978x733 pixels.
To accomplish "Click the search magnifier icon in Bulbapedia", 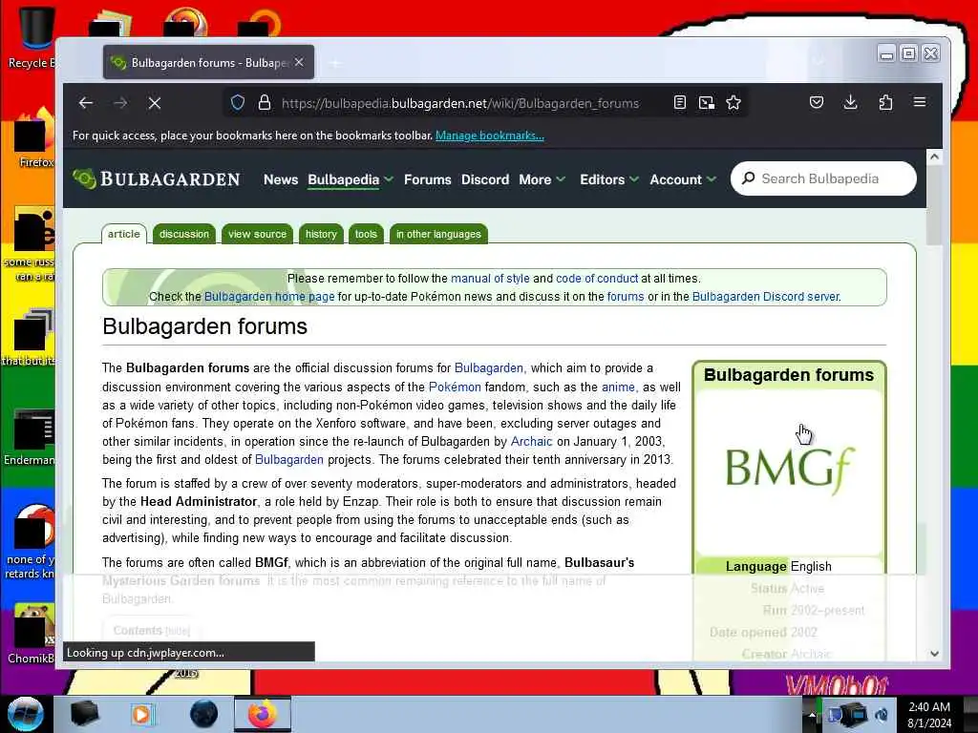I will point(748,178).
